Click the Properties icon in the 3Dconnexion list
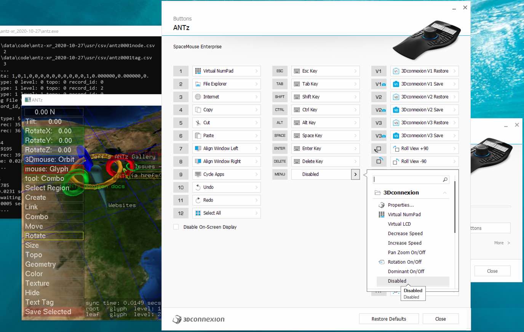 (382, 205)
